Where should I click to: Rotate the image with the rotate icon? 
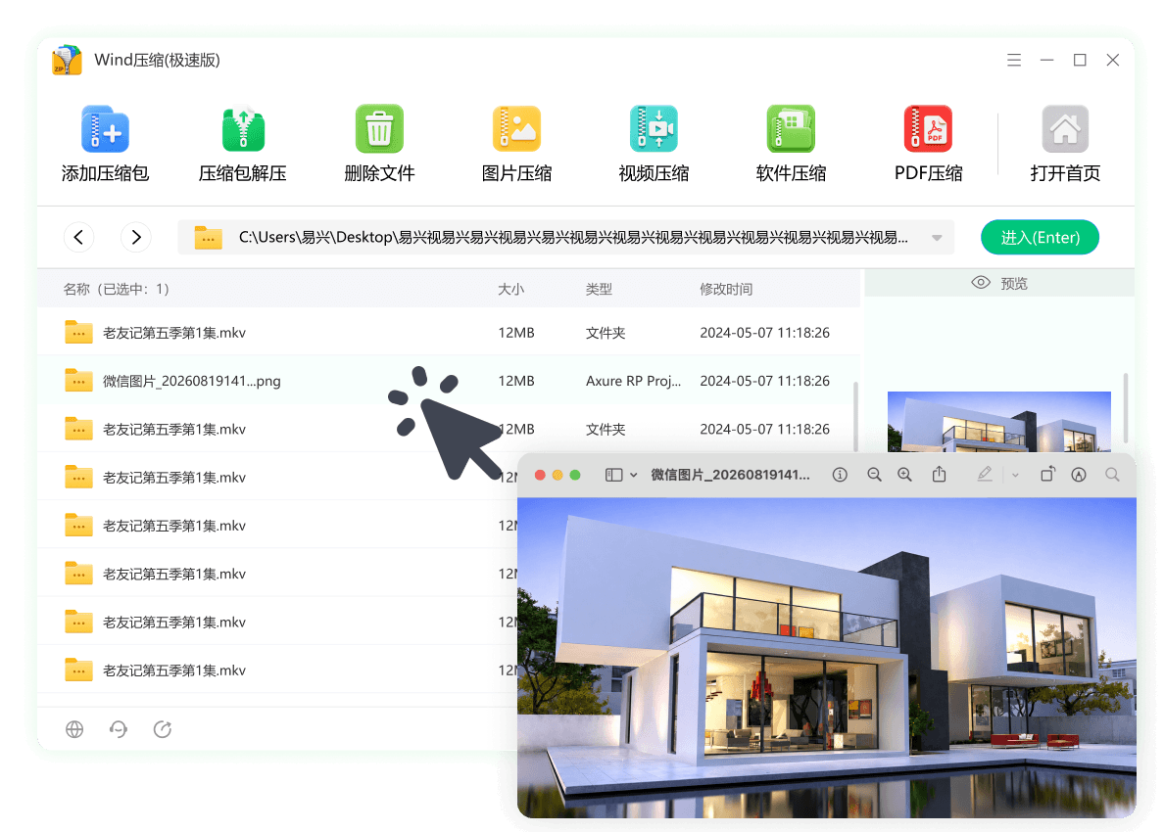click(x=1047, y=474)
